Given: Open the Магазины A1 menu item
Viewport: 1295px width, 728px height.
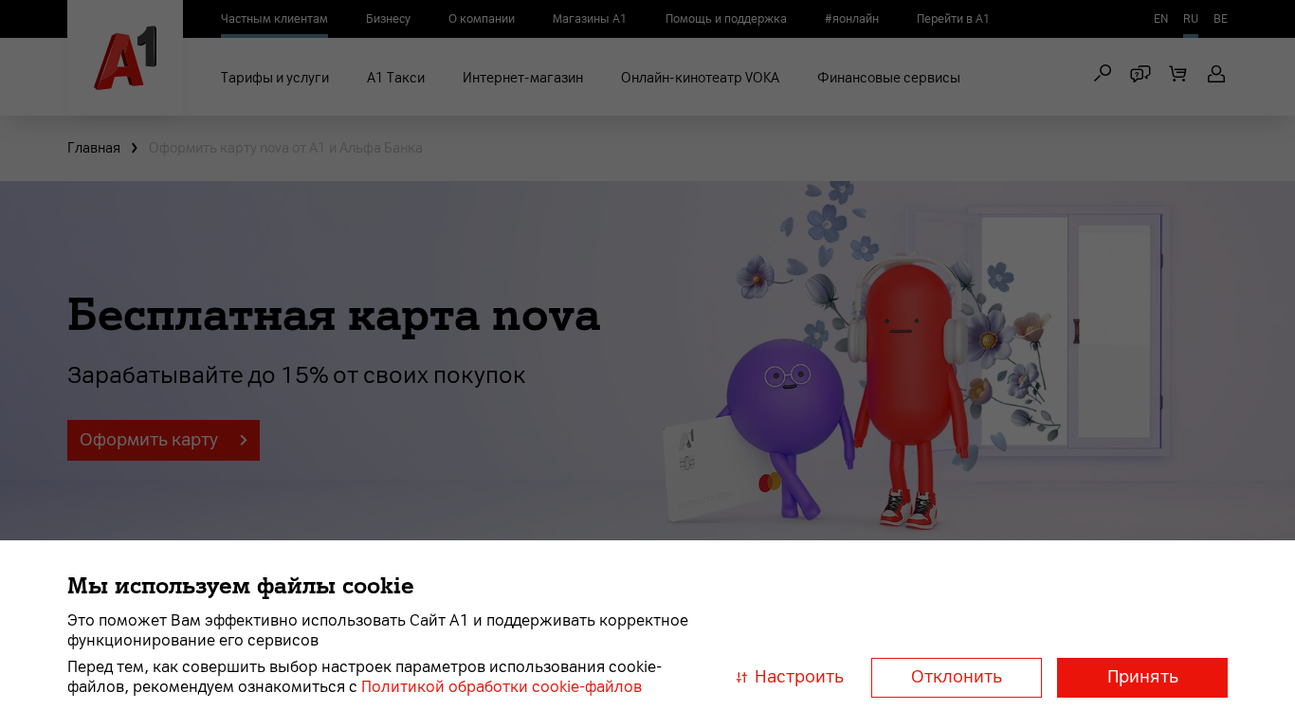Looking at the screenshot, I should 590,19.
